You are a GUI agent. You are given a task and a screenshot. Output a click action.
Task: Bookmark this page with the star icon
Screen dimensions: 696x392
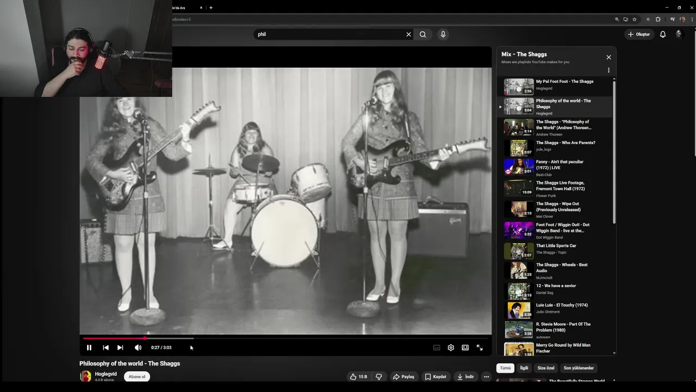(635, 19)
